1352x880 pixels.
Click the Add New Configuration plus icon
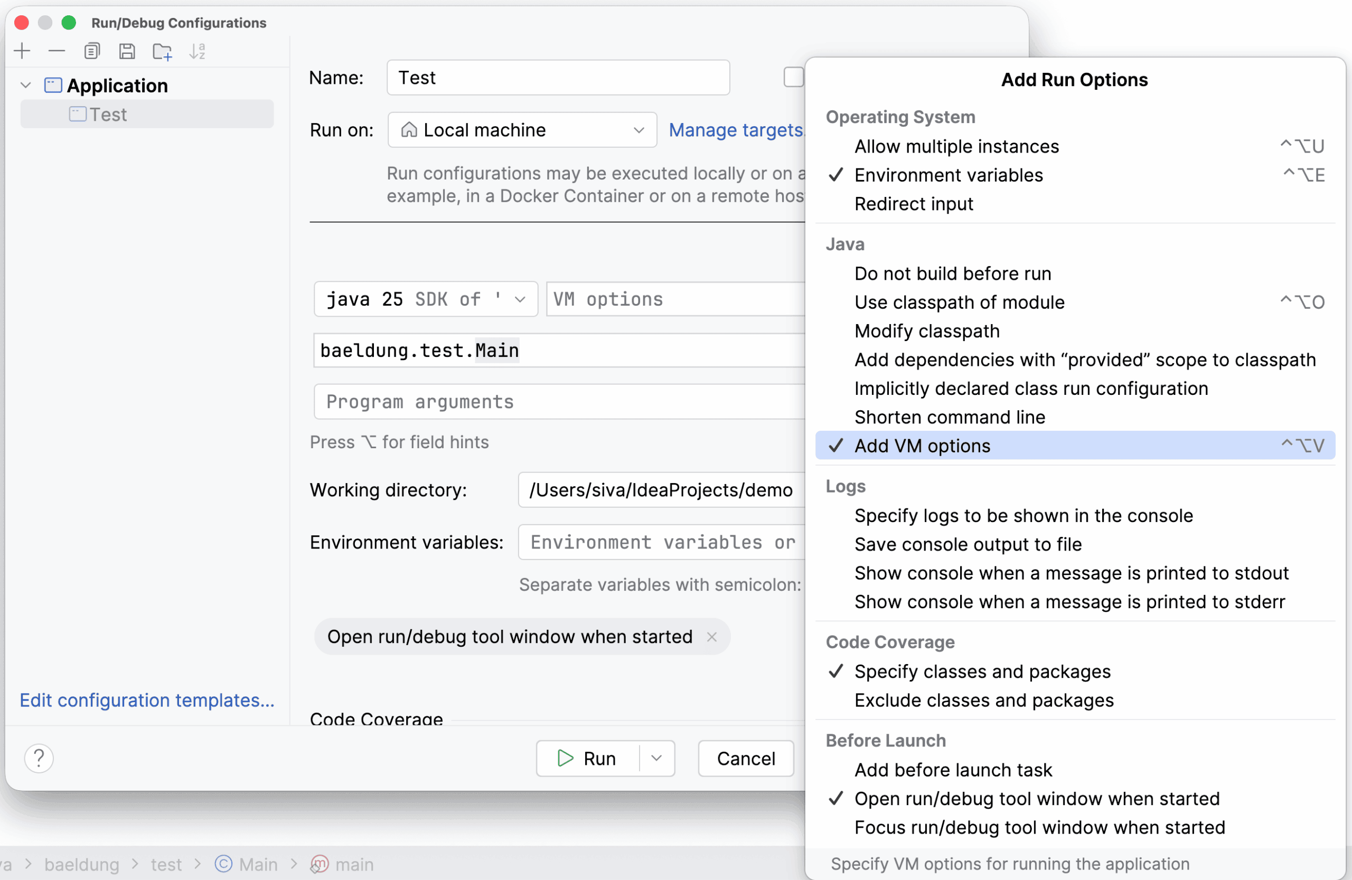click(22, 52)
